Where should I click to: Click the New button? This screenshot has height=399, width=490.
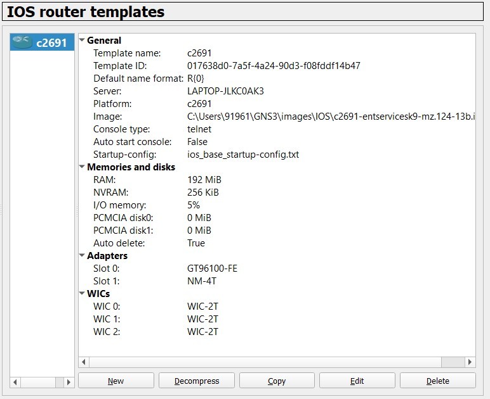[116, 381]
